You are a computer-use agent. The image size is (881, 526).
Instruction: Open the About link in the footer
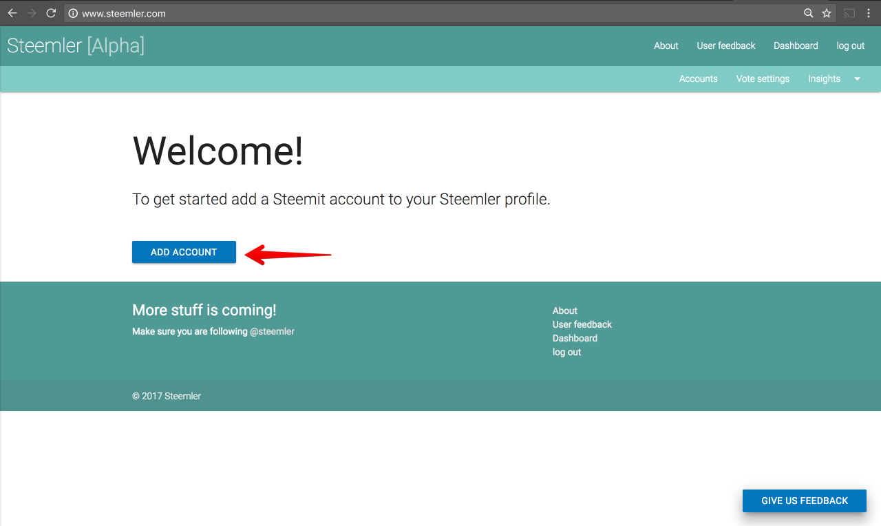[565, 311]
